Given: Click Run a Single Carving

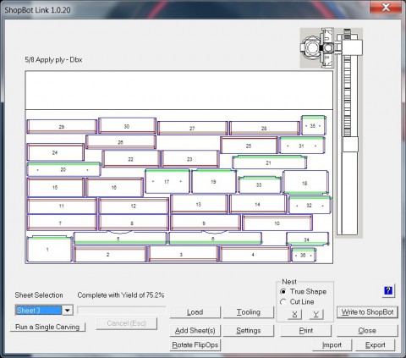Looking at the screenshot, I should click(47, 327).
